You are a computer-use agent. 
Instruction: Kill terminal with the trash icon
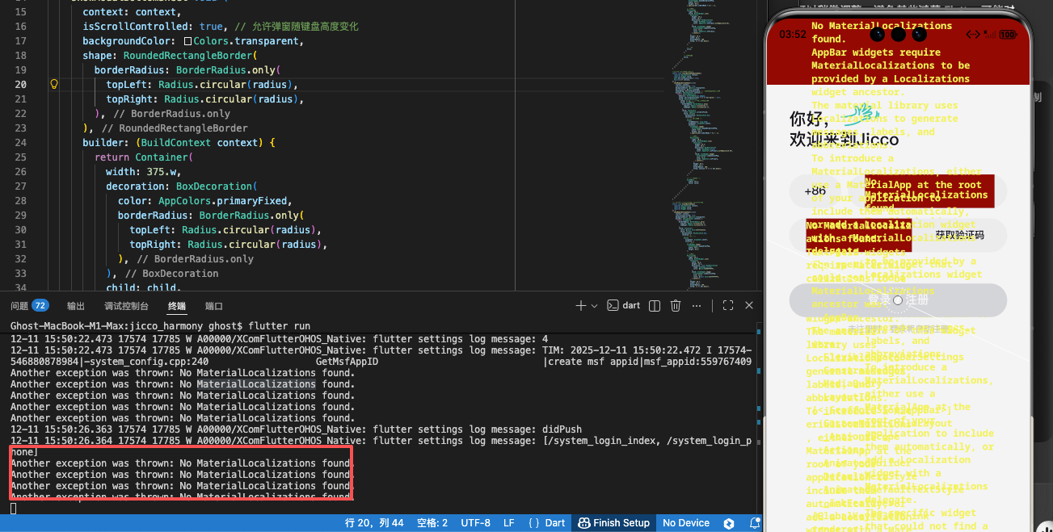coord(676,306)
